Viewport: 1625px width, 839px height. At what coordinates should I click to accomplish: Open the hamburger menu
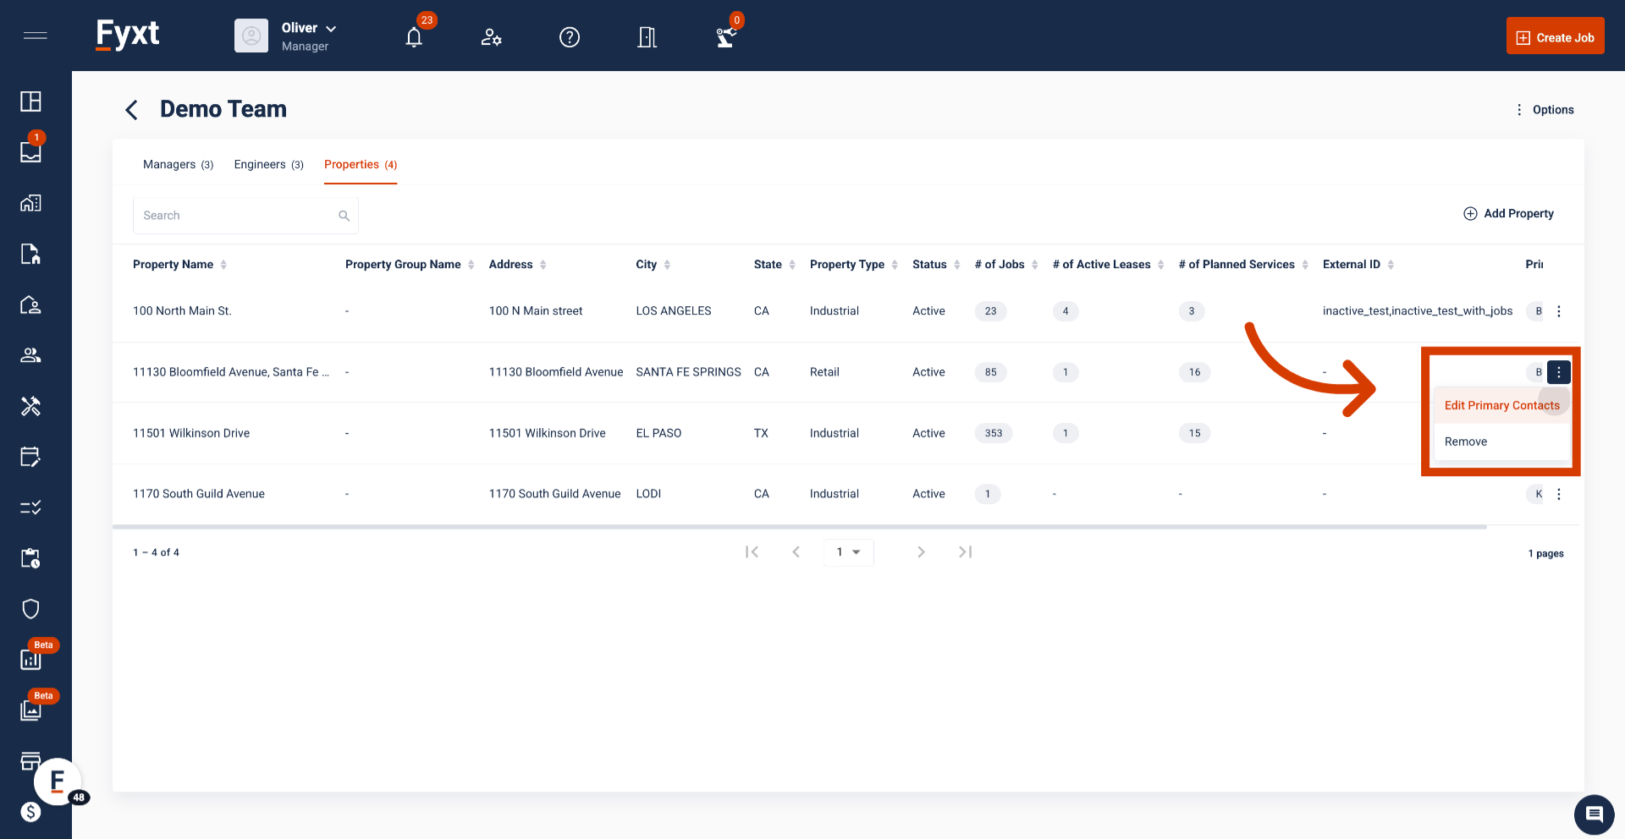[35, 36]
